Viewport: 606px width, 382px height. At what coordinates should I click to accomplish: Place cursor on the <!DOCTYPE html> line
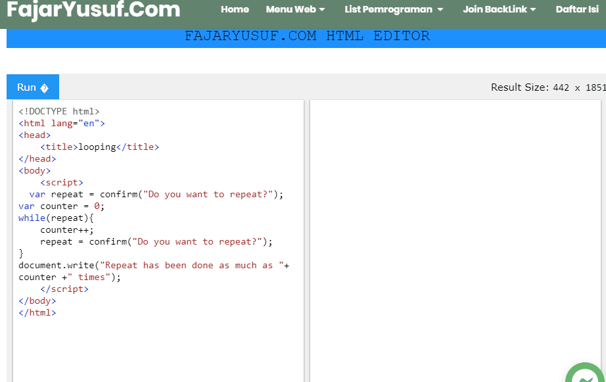tap(58, 111)
